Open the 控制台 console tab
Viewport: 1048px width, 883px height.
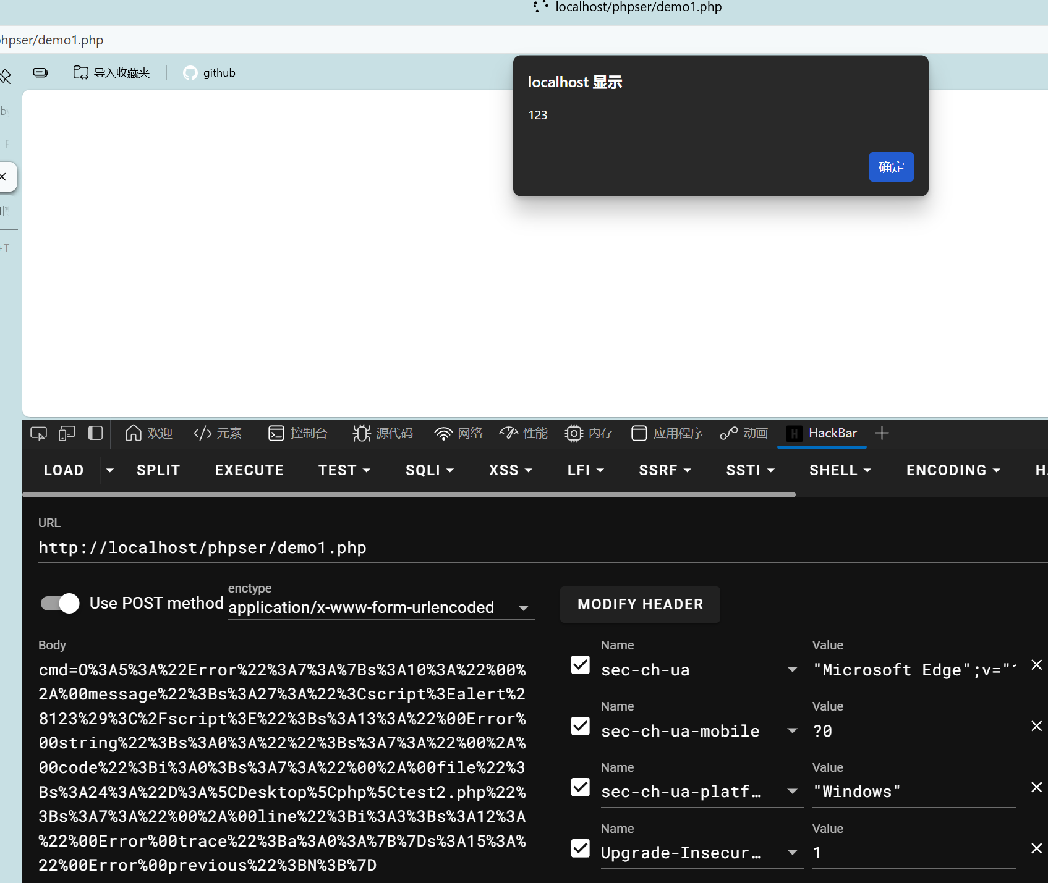click(298, 433)
